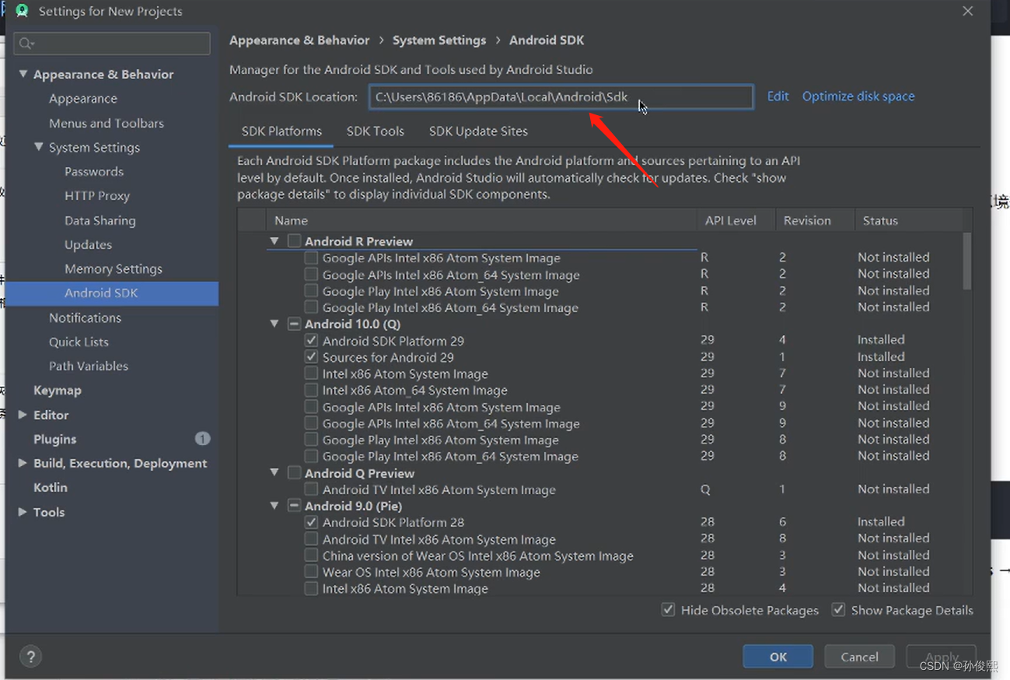Open Quick Lists settings
Viewport: 1010px width, 680px height.
tap(79, 342)
